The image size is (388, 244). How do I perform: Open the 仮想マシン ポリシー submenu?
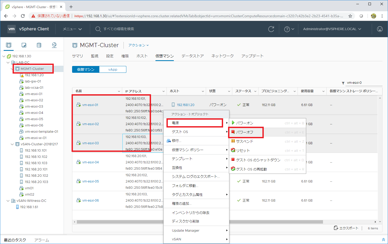pos(196,150)
